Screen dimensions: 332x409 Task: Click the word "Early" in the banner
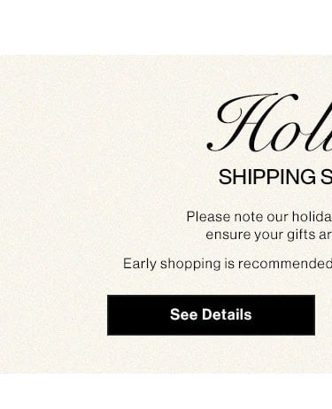click(x=140, y=264)
